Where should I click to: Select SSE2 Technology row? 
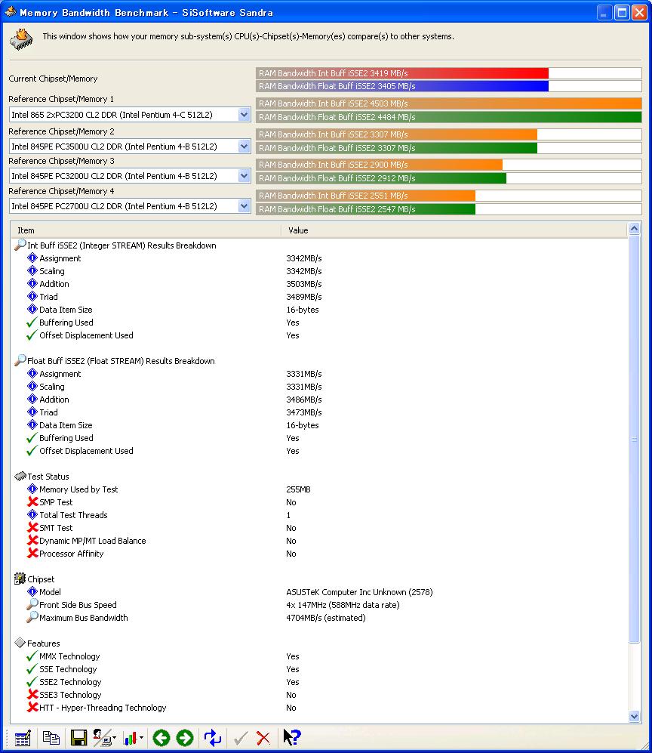[319, 682]
